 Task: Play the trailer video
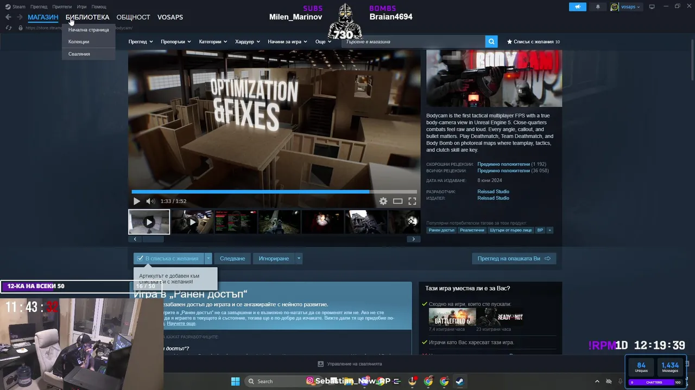(x=137, y=201)
